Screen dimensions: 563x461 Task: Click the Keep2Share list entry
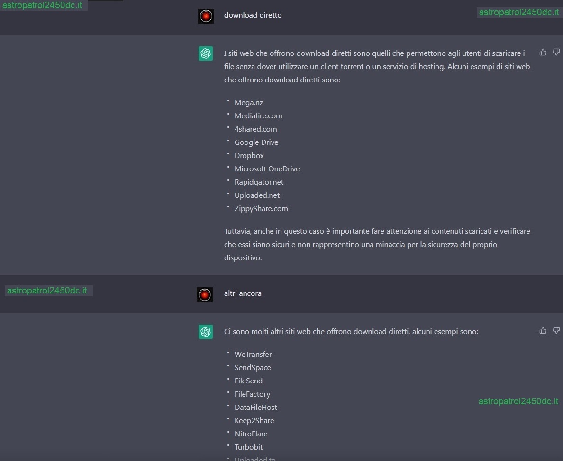[254, 420]
